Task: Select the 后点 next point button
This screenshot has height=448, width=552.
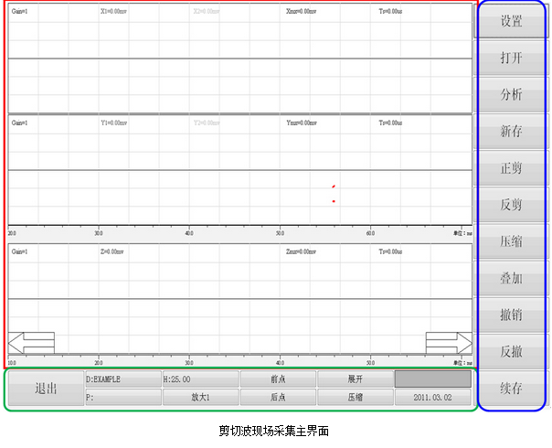Action: [278, 398]
